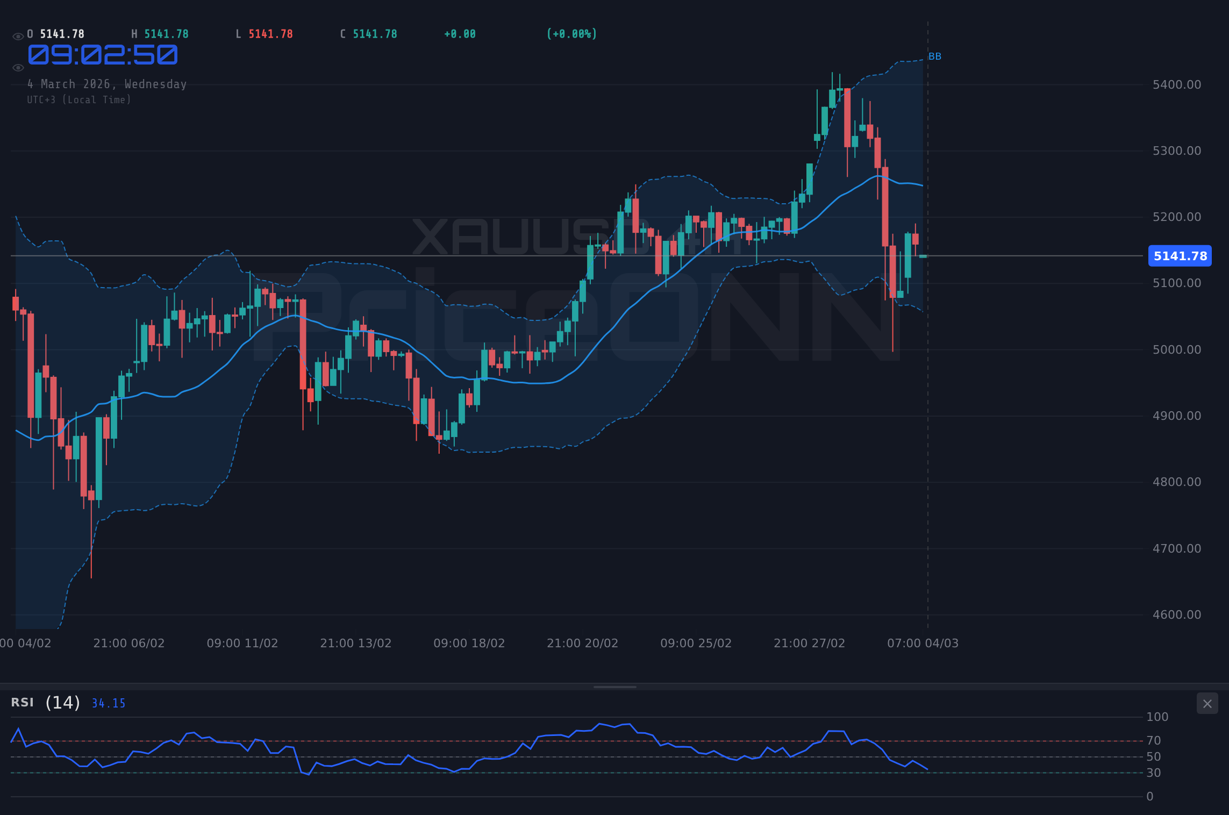Click the date text 4 March 2026, Wednesday
The height and width of the screenshot is (815, 1229).
107,84
